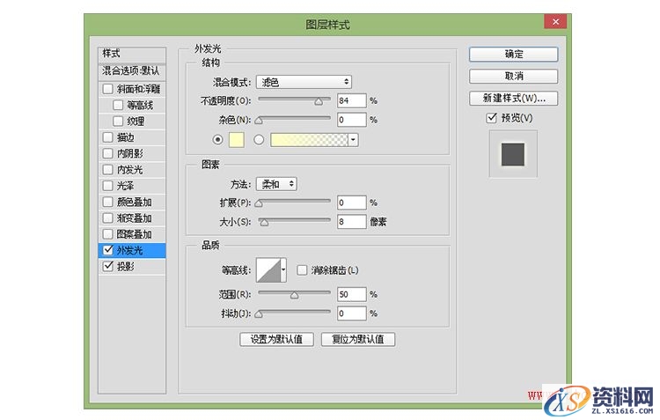Click the 扩展 value field

(351, 203)
